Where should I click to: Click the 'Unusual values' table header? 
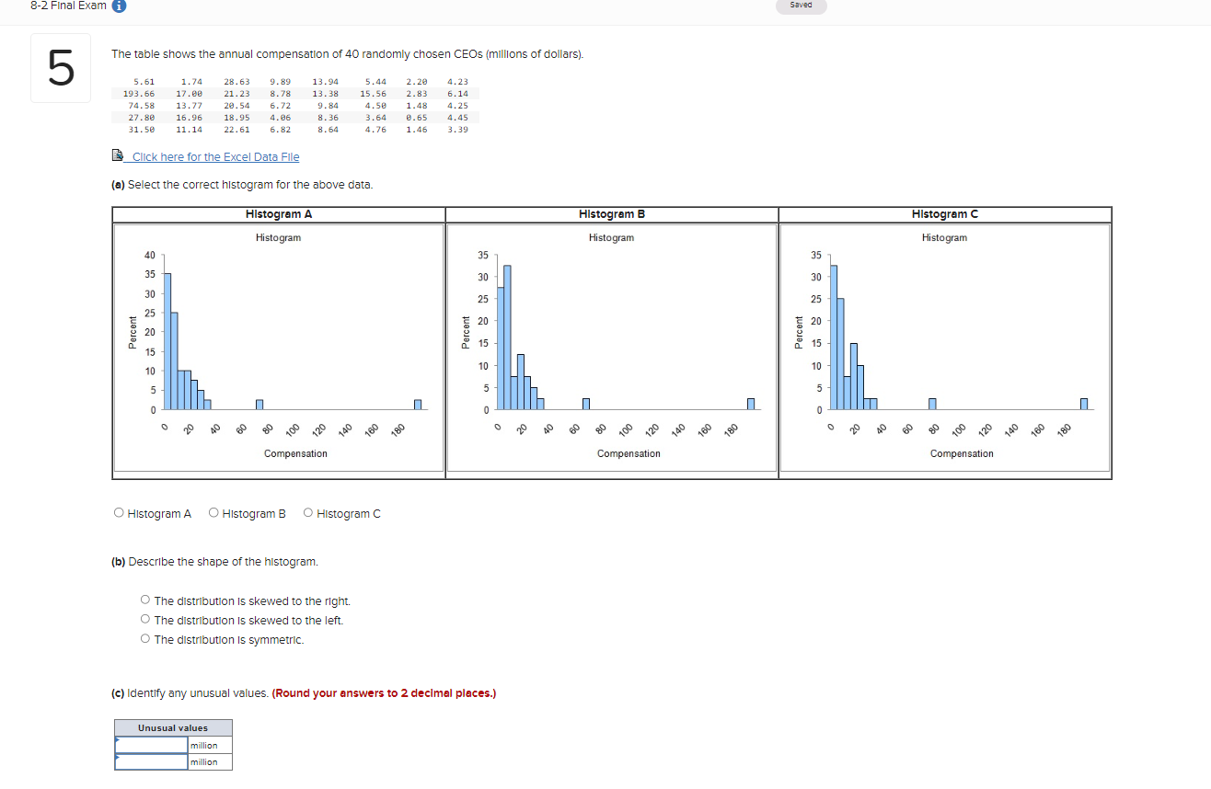(x=173, y=728)
